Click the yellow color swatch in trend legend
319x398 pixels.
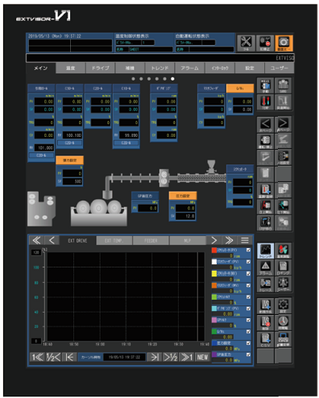pyautogui.click(x=214, y=273)
